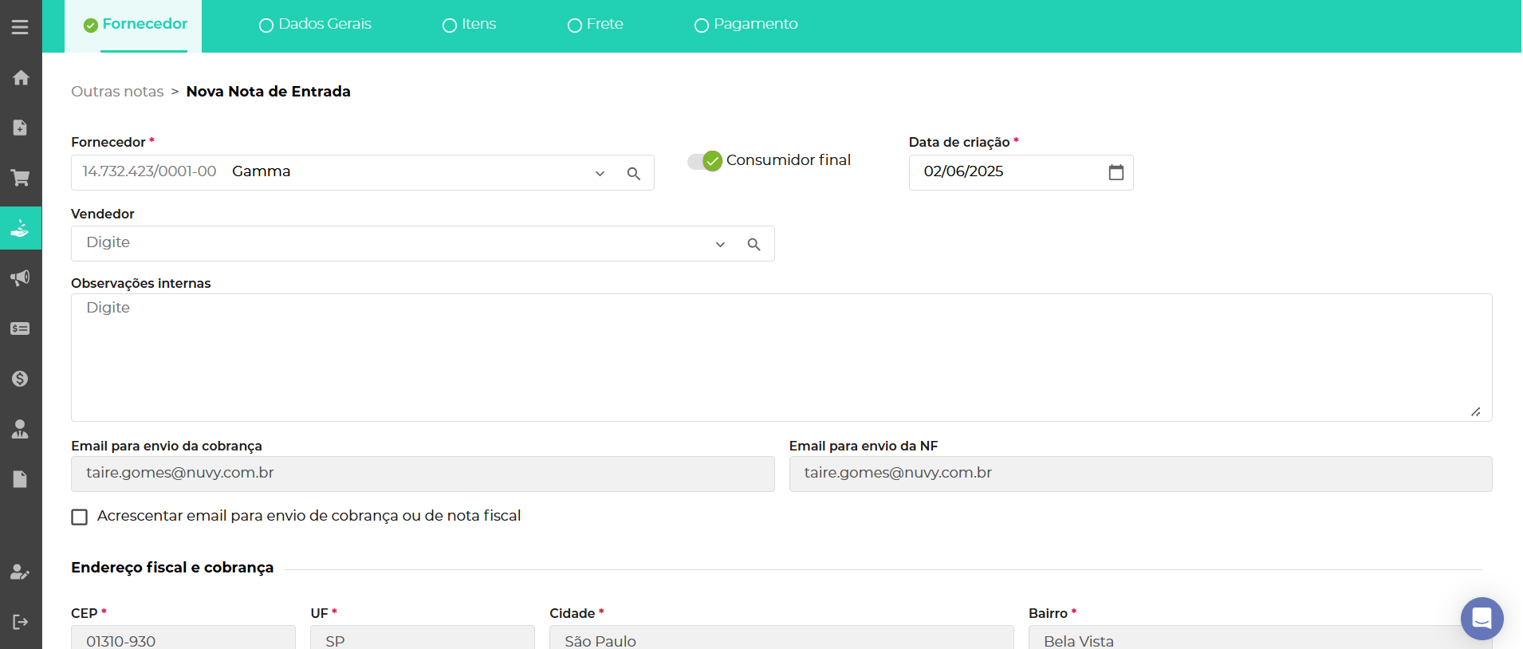Viewport: 1523px width, 649px height.
Task: Open the chat support bubble
Action: tap(1482, 618)
